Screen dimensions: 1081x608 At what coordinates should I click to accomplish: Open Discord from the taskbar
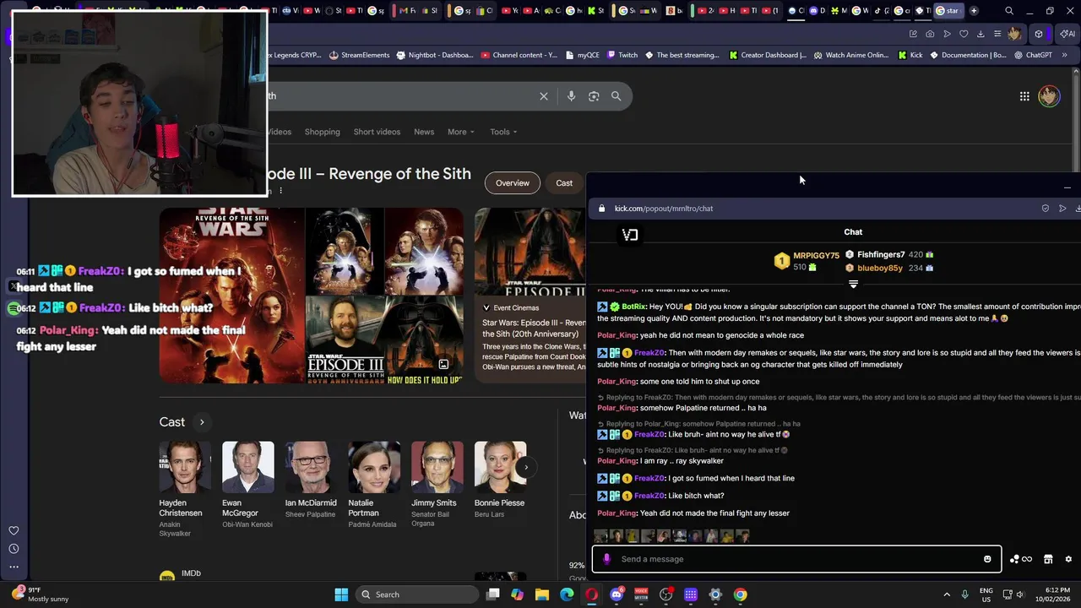pos(617,594)
